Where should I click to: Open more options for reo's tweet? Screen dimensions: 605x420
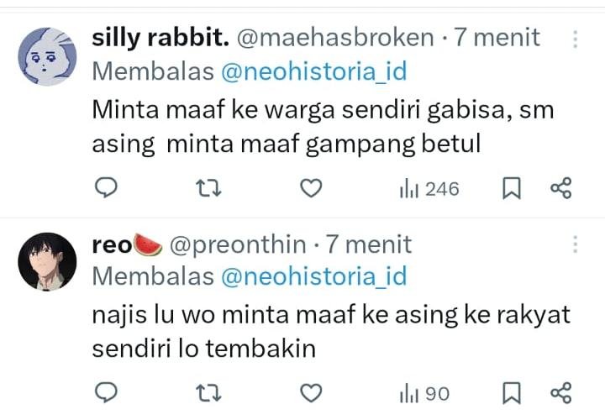point(576,244)
